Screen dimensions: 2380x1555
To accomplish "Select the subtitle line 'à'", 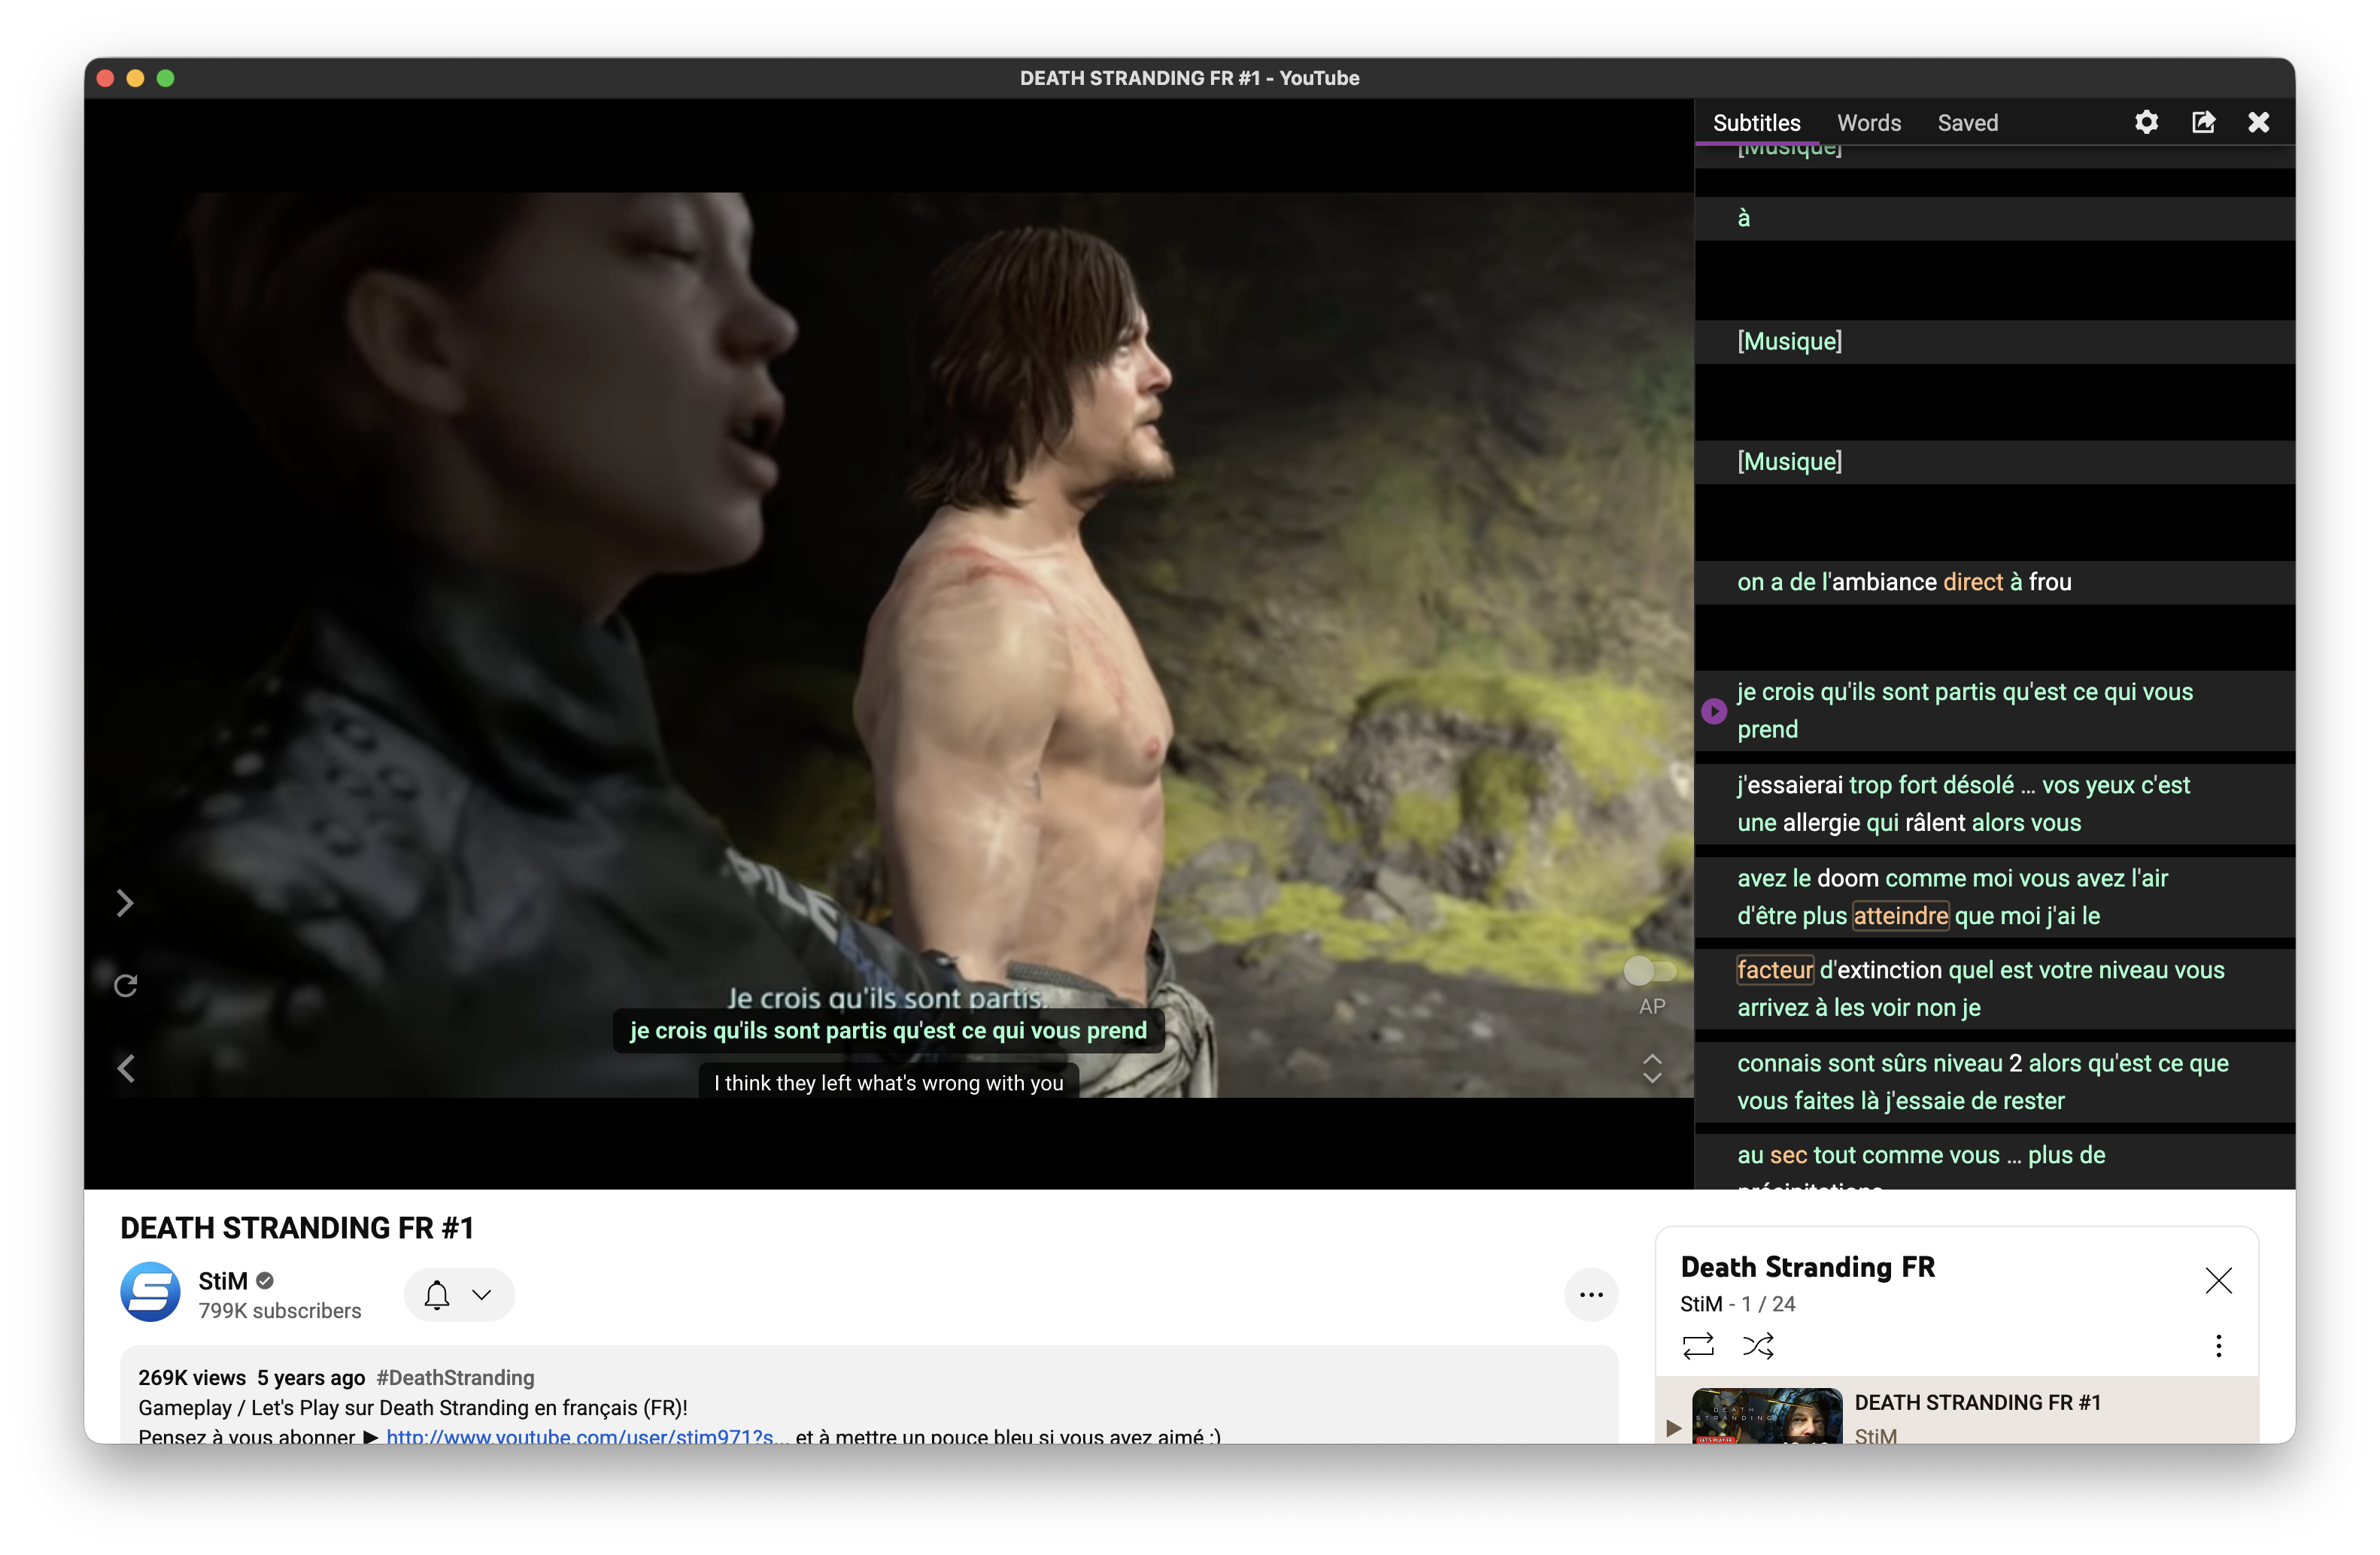I will click(1994, 218).
